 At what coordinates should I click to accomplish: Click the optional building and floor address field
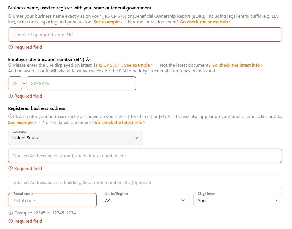[x=145, y=182]
